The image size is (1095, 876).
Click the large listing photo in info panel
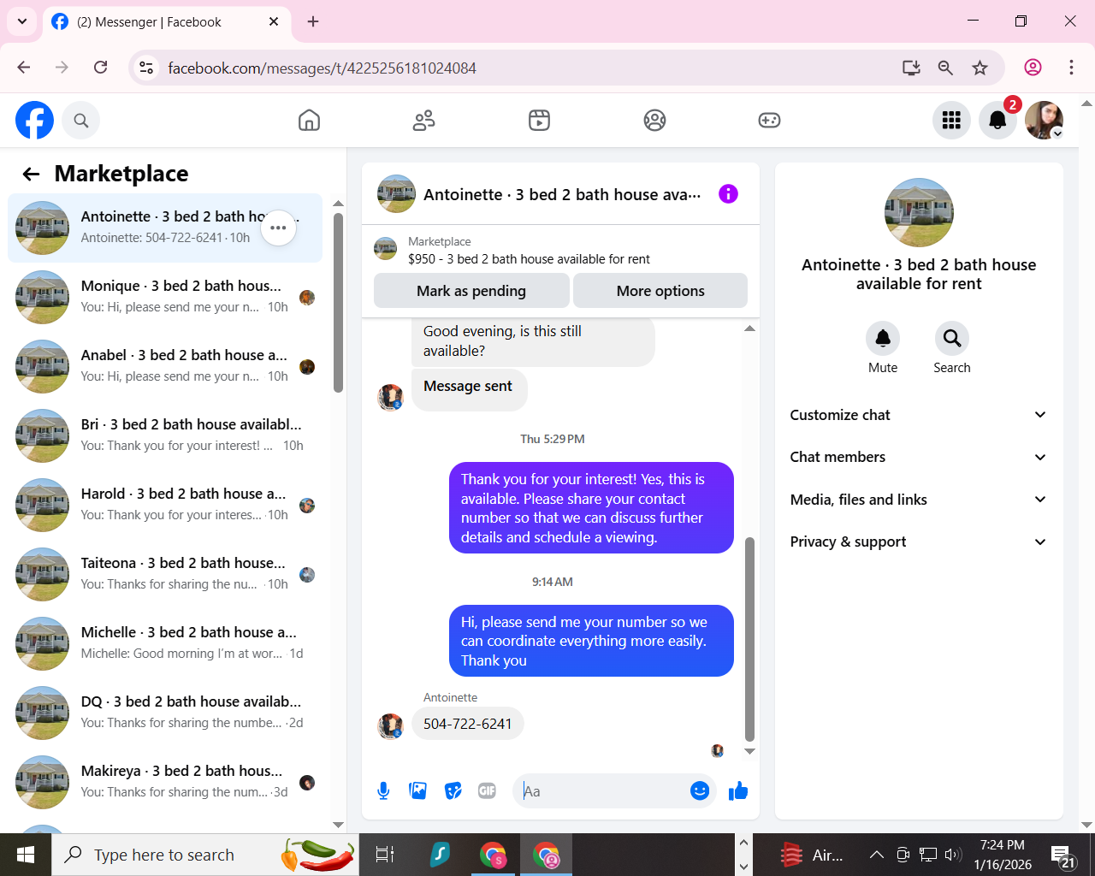point(919,213)
